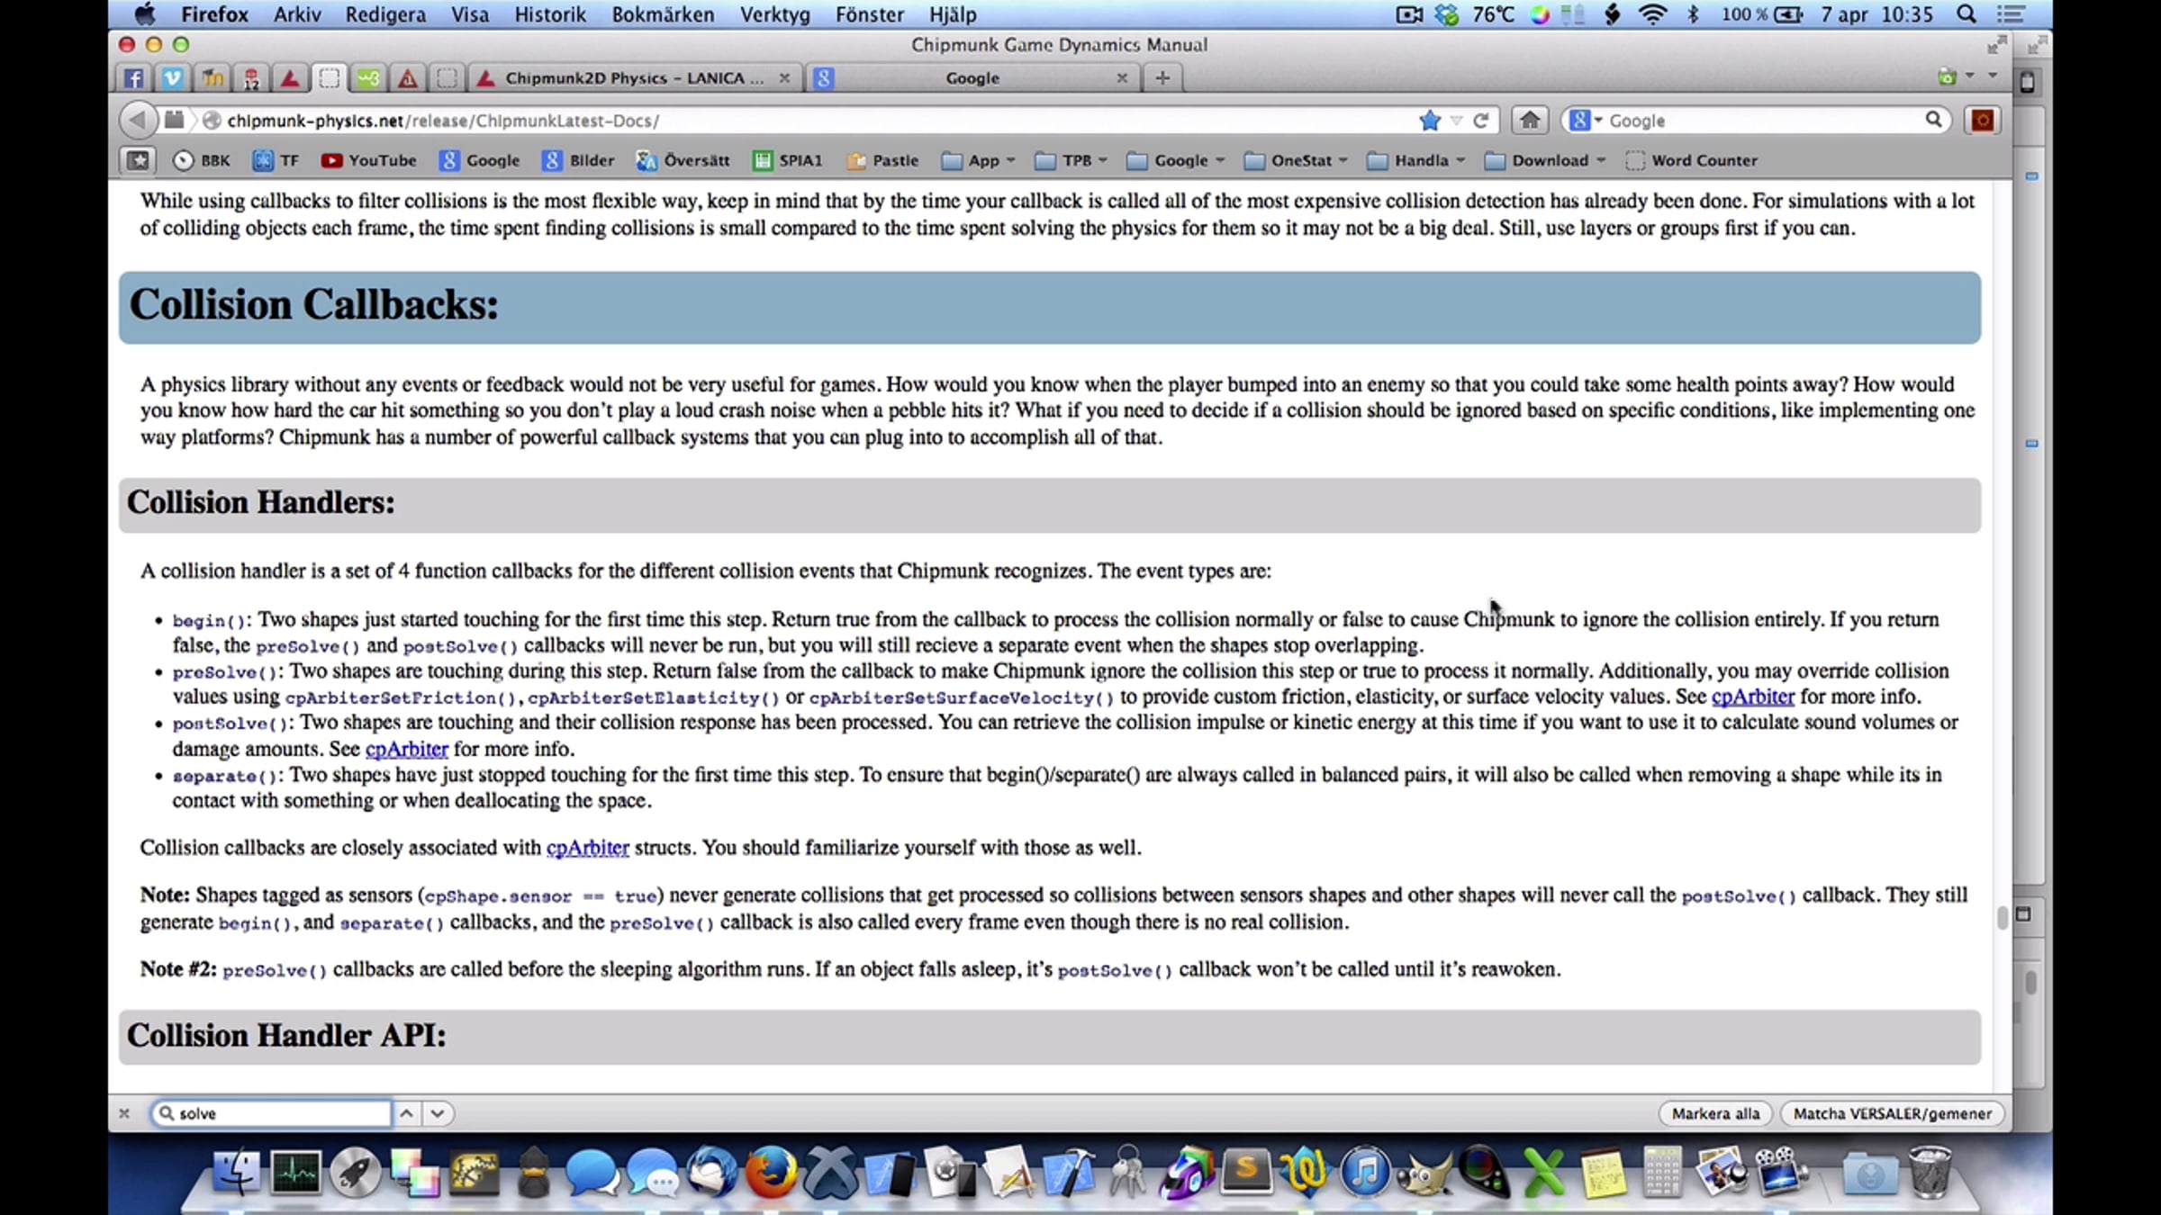
Task: Open a new tab with plus button
Action: (1162, 78)
